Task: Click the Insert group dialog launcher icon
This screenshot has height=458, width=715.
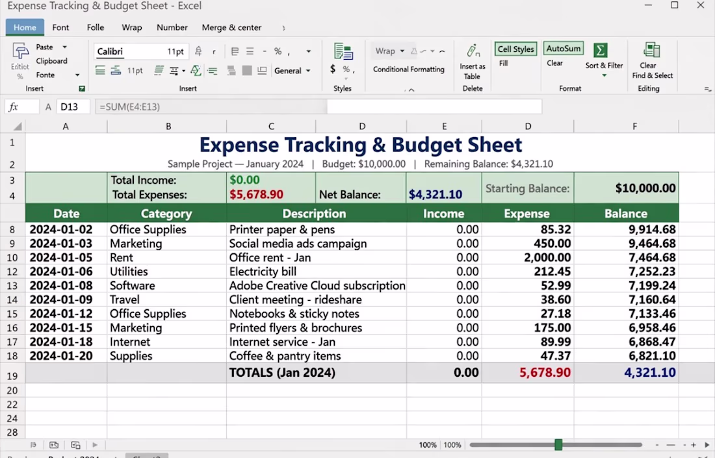Action: (x=82, y=88)
